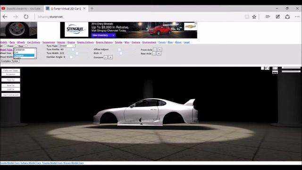Select the Front wheels radio button

(16, 46)
